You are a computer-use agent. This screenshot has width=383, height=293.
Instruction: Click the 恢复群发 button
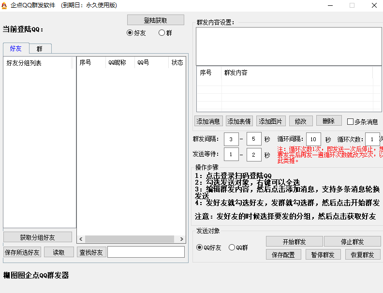pos(363,255)
